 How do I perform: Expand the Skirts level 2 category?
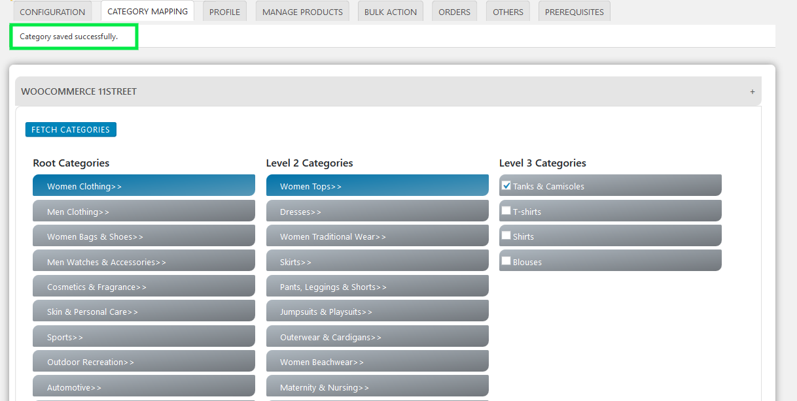378,261
